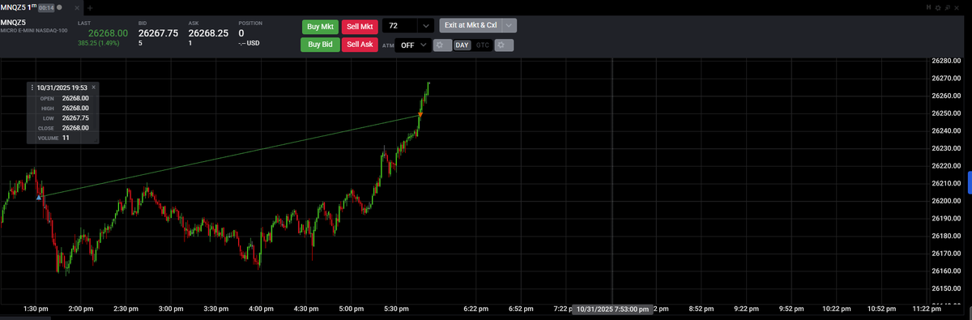Click the tab recording dot indicator

(60, 7)
